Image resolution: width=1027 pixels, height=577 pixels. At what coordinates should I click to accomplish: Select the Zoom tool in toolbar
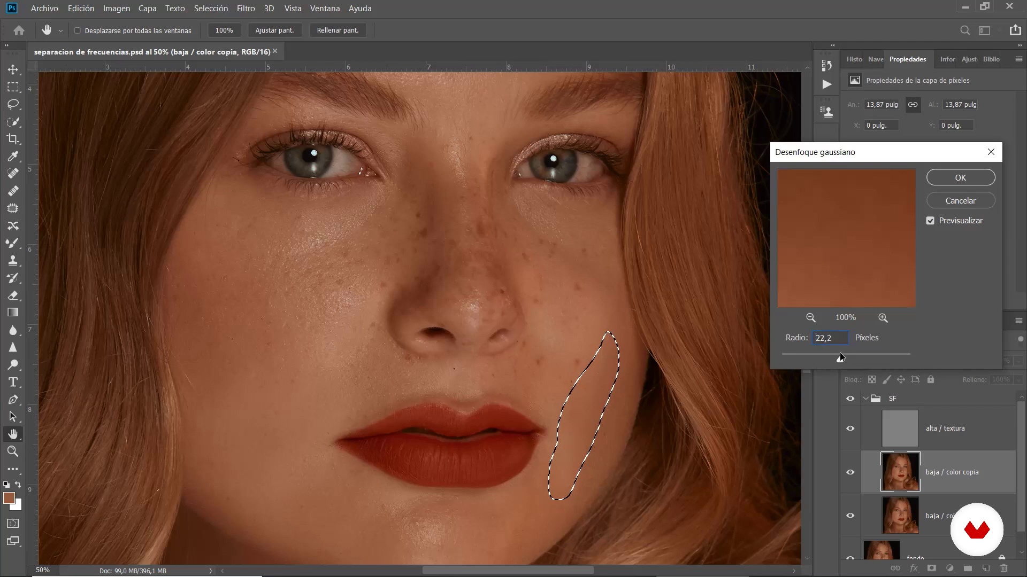pyautogui.click(x=13, y=451)
